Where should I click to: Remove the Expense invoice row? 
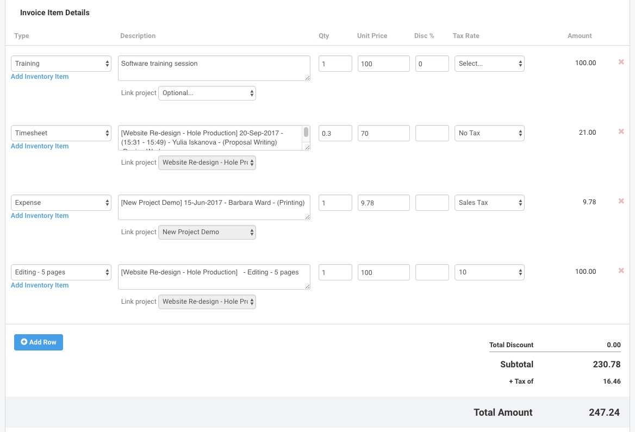[x=621, y=201]
